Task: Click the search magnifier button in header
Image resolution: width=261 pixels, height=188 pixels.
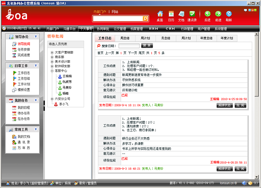Action: pyautogui.click(x=145, y=19)
